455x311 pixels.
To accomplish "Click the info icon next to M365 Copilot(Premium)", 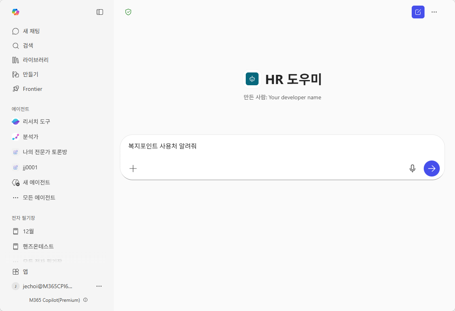I will tap(85, 300).
